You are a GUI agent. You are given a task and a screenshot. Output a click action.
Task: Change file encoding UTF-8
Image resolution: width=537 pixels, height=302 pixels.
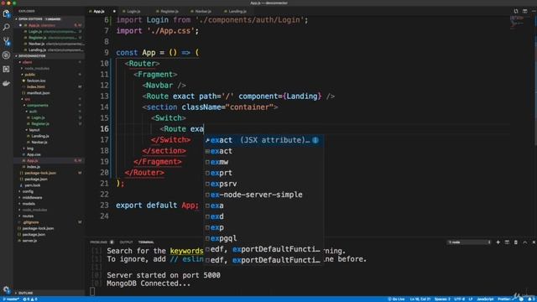click(x=460, y=299)
